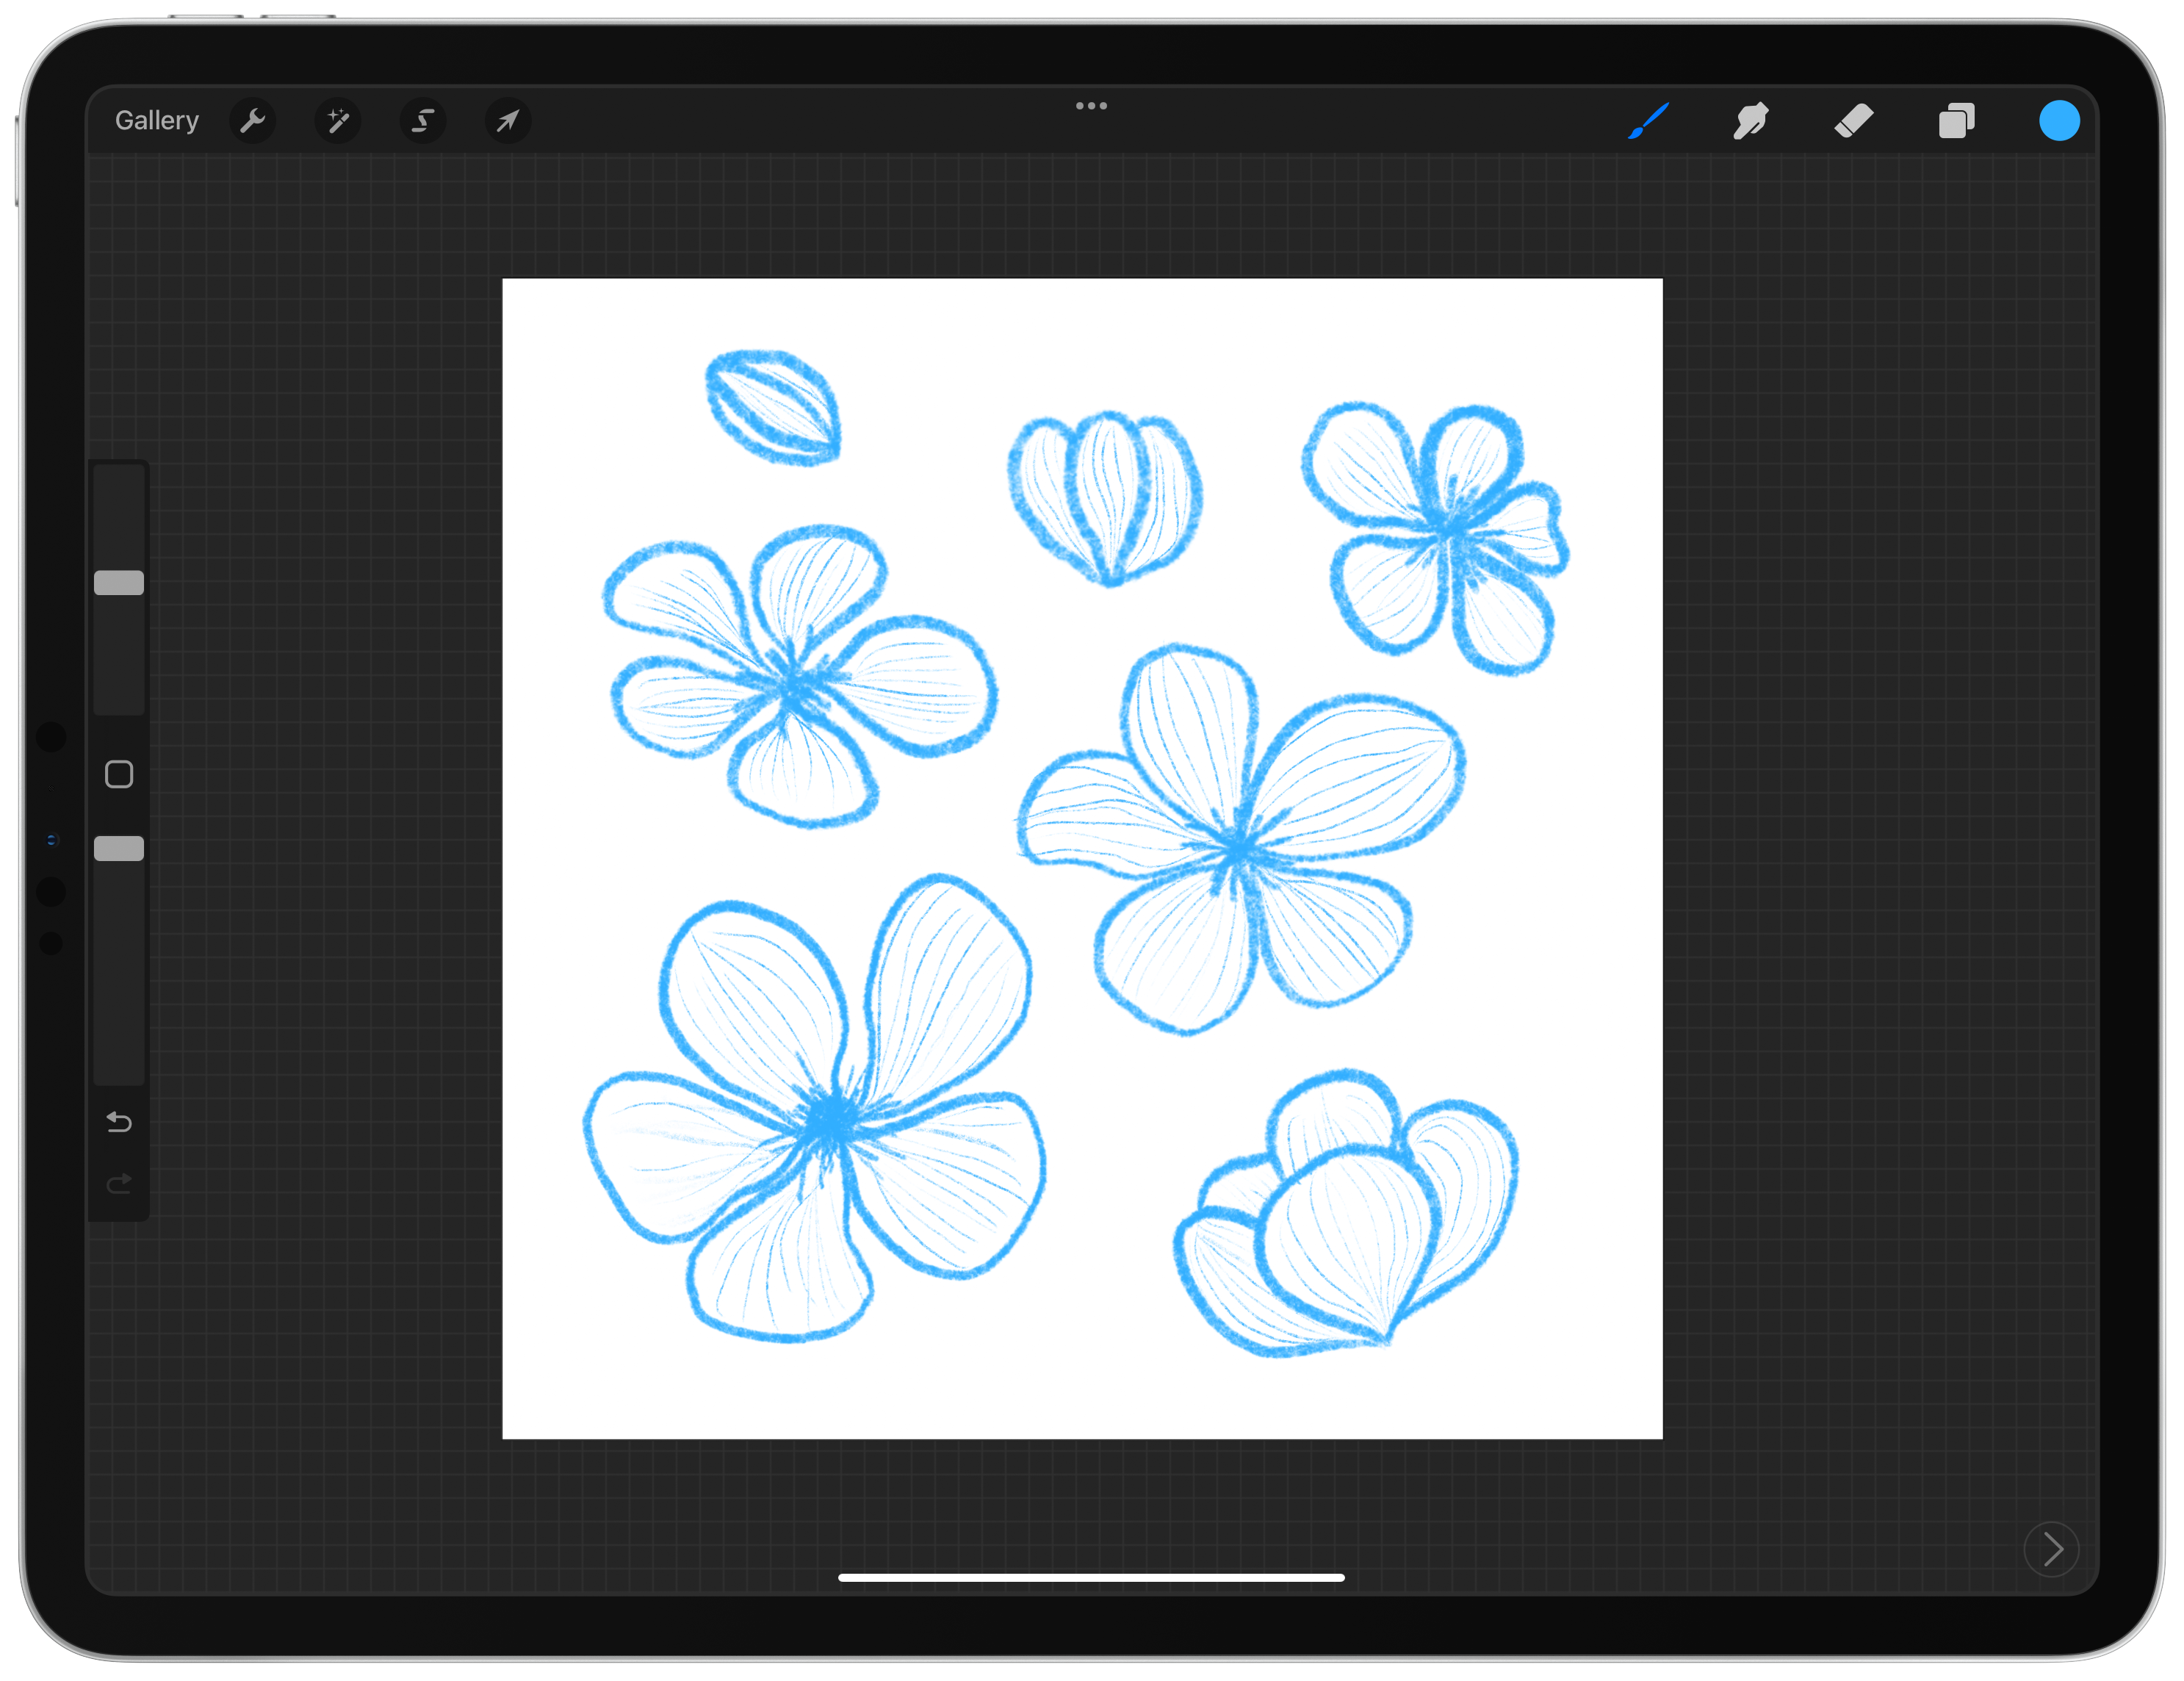Tap the square modify button in sidebar

click(119, 774)
